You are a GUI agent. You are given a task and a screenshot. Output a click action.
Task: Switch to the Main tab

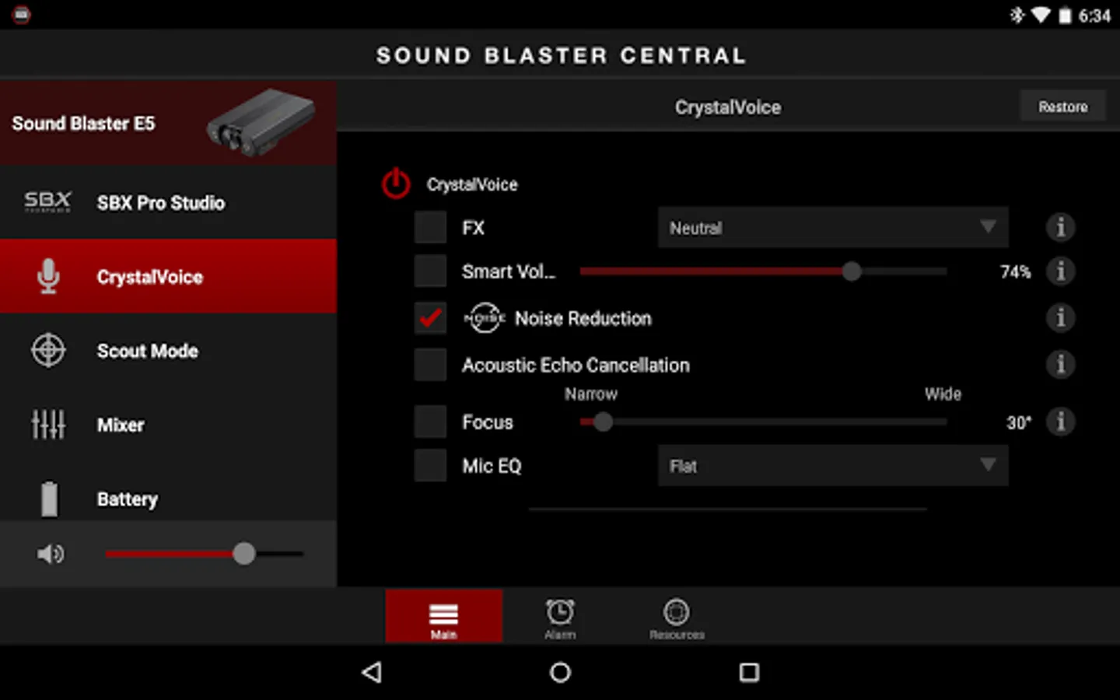(443, 617)
